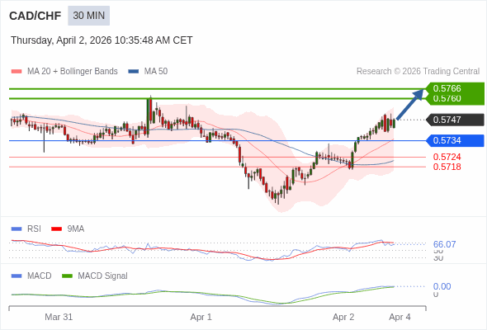The image size is (487, 330).
Task: Click the 0.00 MACD value
Action: pos(442,286)
